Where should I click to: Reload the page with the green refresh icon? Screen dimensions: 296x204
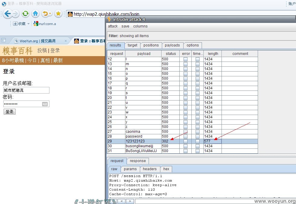point(25,14)
